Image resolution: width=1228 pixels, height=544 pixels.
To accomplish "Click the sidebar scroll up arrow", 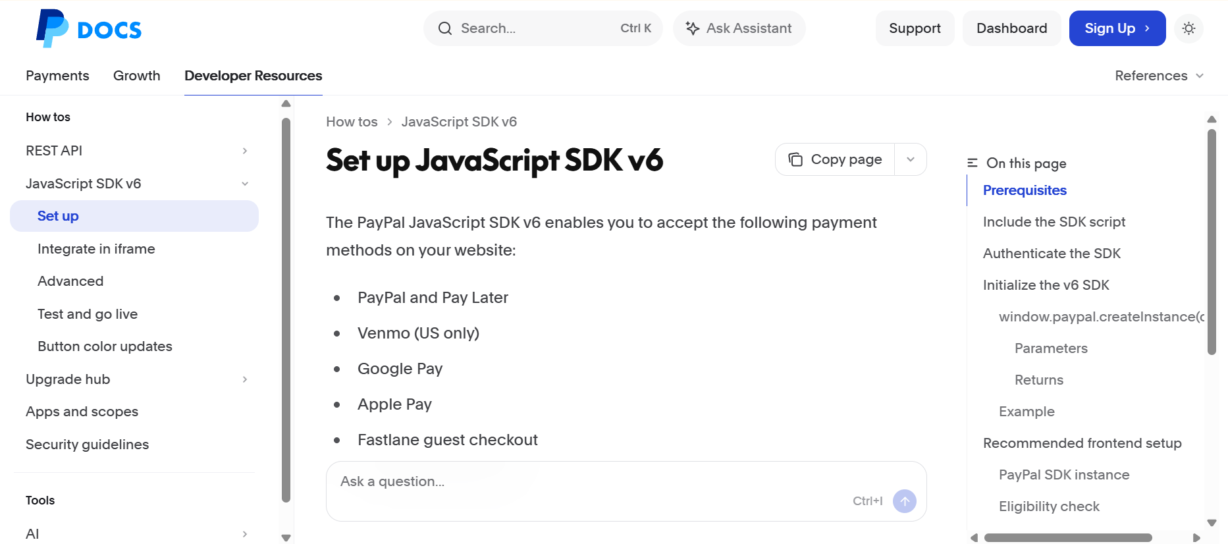I will pyautogui.click(x=286, y=103).
